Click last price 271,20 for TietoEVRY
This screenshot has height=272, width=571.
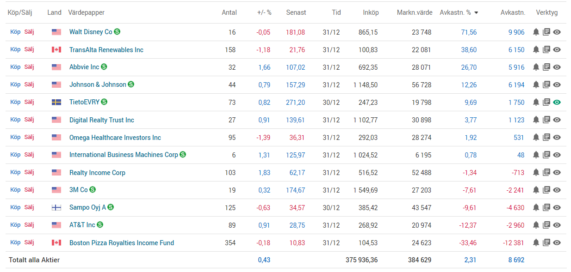(x=295, y=103)
